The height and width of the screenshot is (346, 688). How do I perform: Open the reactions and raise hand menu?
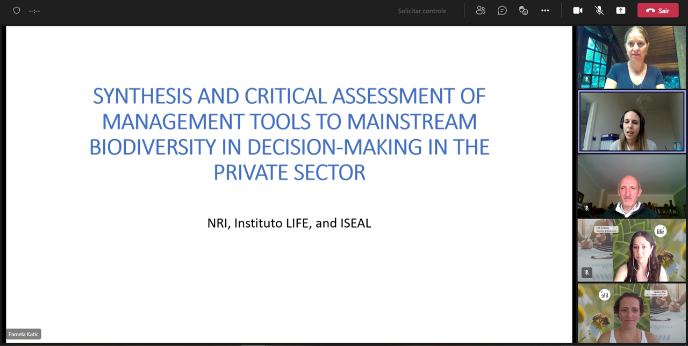[524, 11]
